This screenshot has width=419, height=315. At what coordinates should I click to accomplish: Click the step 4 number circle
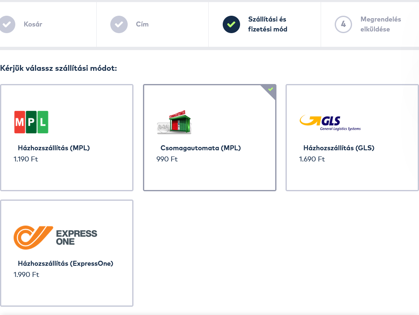click(343, 24)
